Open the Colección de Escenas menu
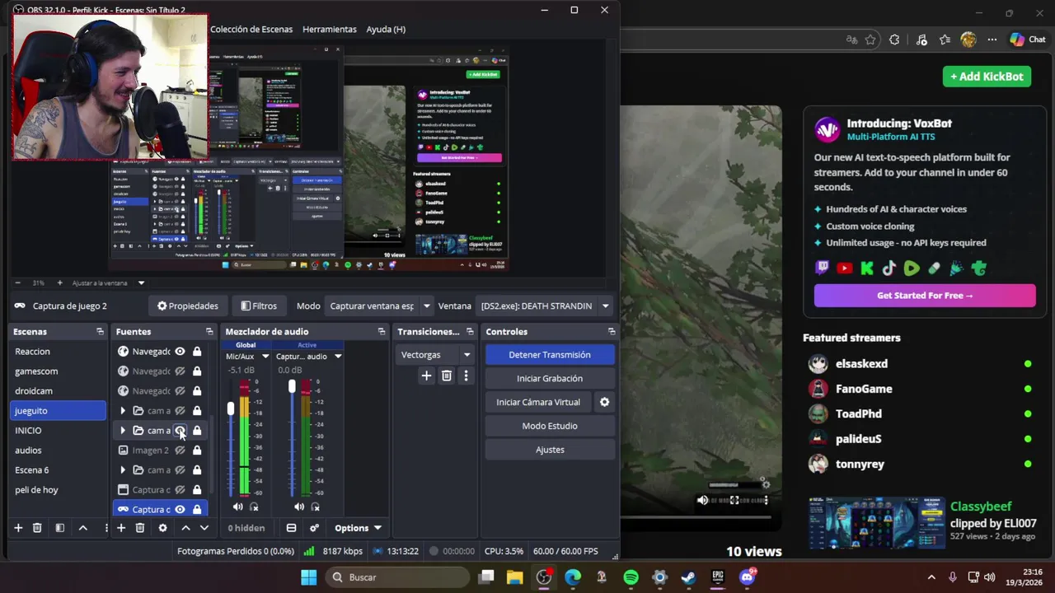Viewport: 1055px width, 593px height. point(251,29)
